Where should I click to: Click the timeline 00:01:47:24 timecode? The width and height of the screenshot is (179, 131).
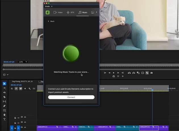tap(16, 85)
